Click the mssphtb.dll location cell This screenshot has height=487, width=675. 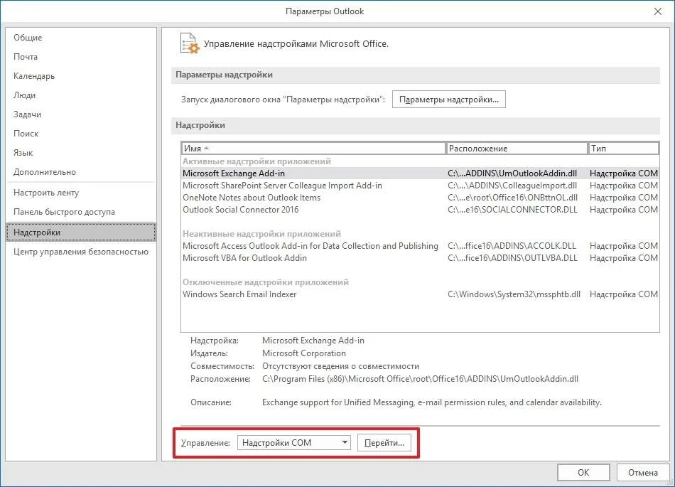pyautogui.click(x=514, y=294)
